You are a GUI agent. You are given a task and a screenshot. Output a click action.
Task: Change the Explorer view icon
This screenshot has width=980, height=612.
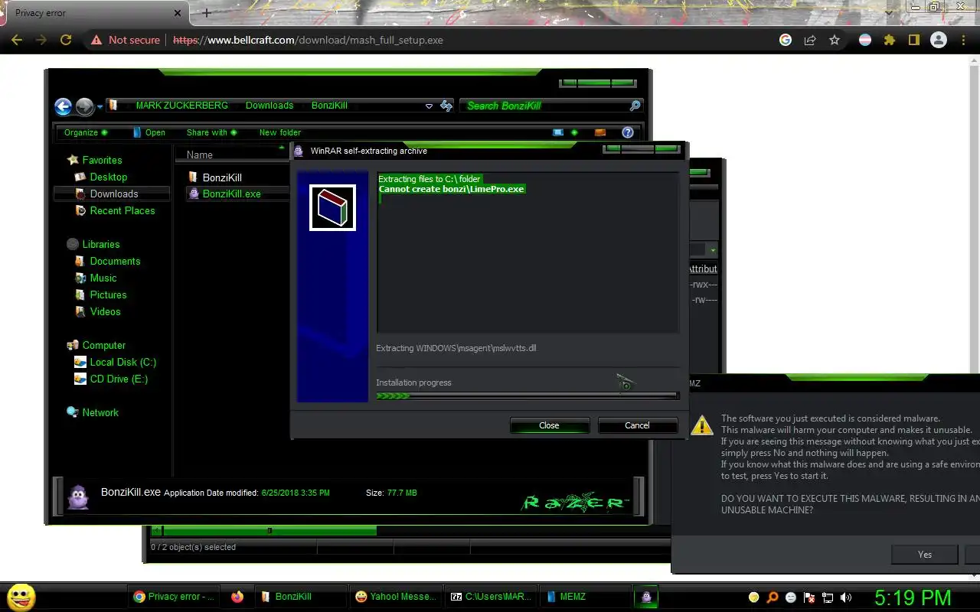(558, 132)
